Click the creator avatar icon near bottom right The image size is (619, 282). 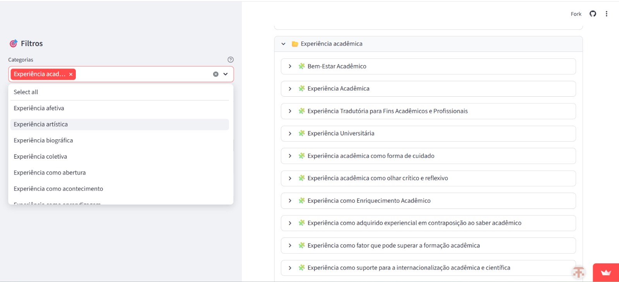[x=578, y=272]
